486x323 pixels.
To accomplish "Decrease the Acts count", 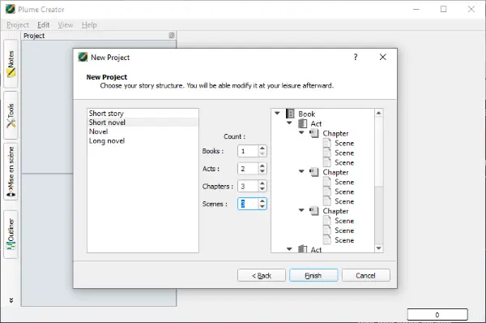I will (x=262, y=171).
